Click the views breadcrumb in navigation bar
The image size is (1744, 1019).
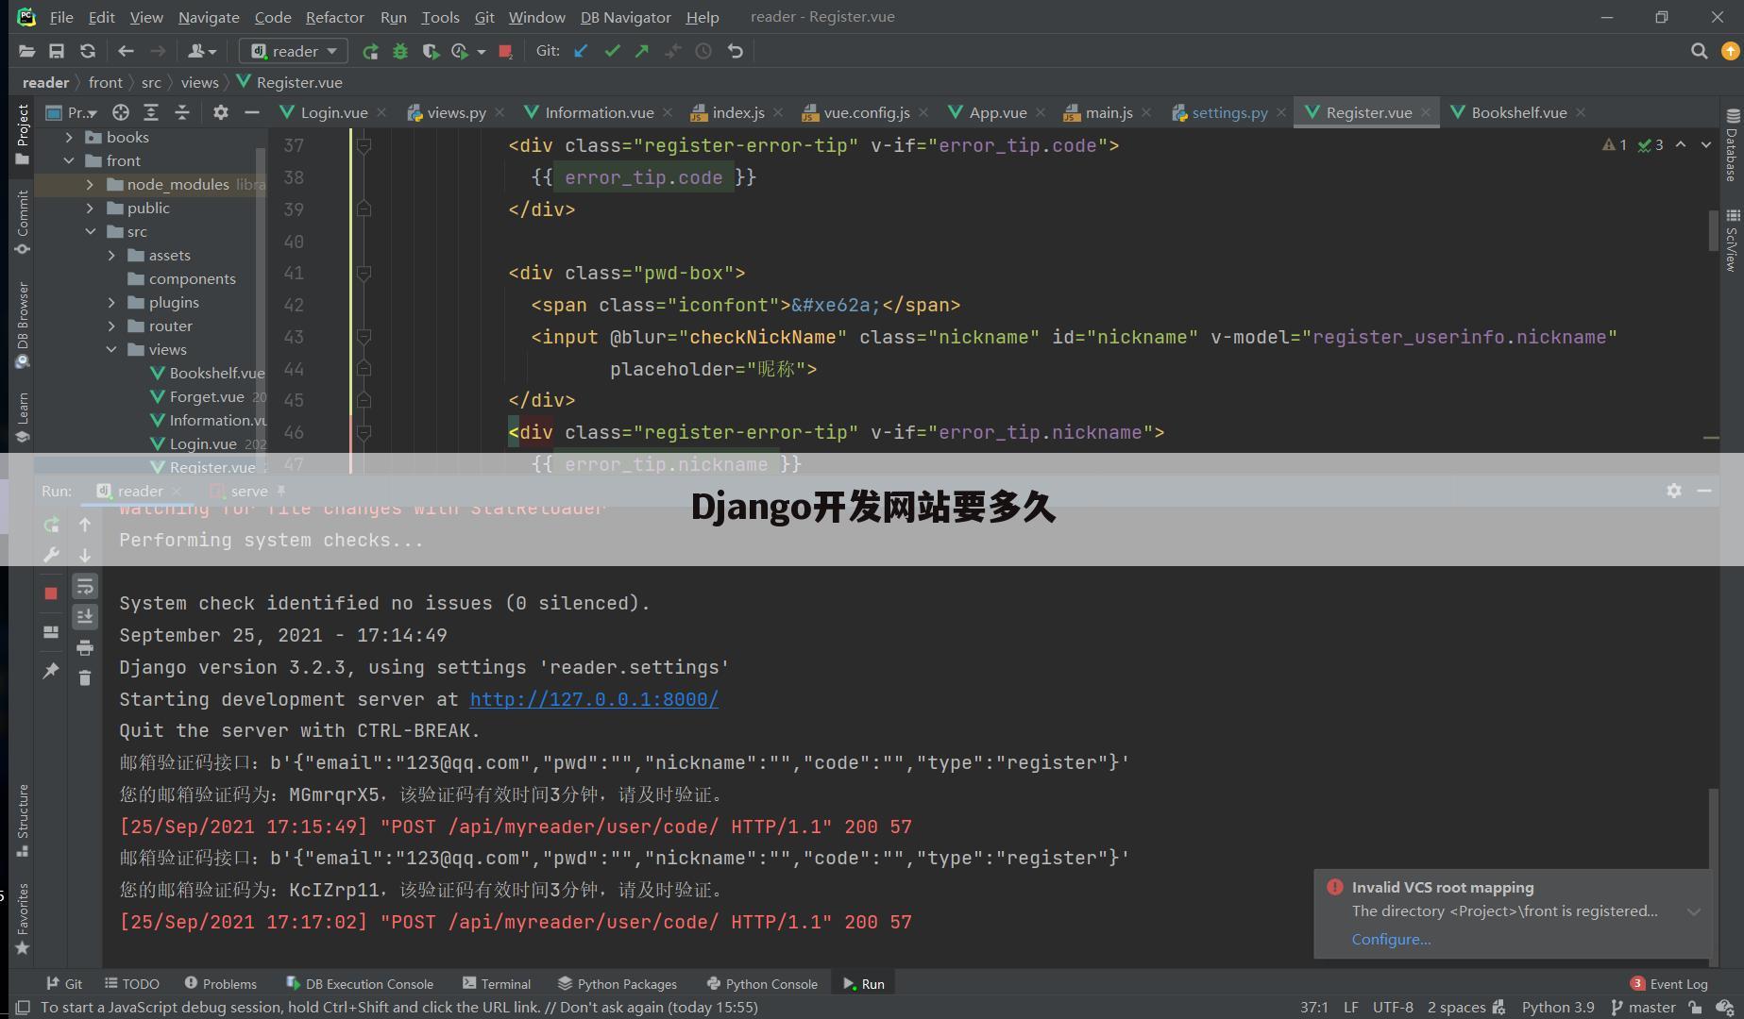[199, 82]
